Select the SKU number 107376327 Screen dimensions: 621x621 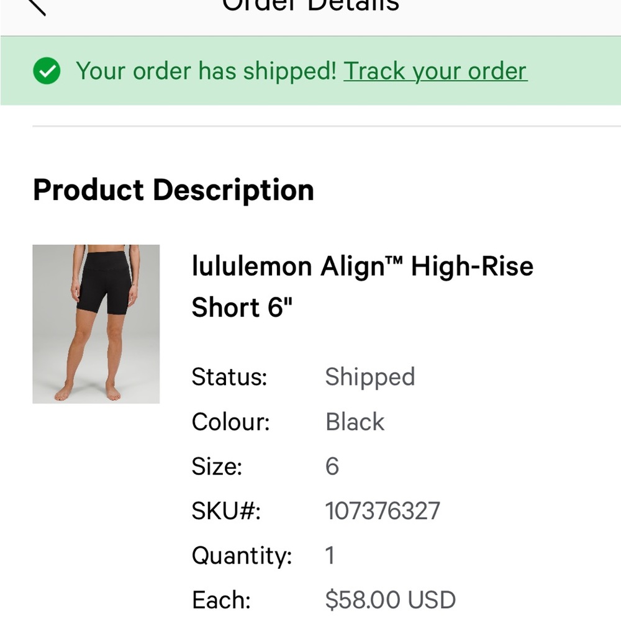(x=382, y=510)
